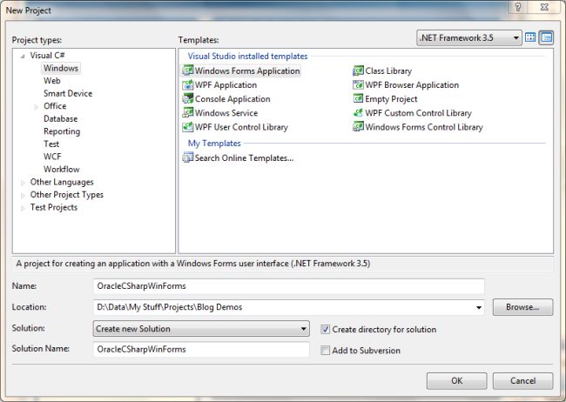Select the Database project type
The image size is (566, 402).
(x=61, y=118)
